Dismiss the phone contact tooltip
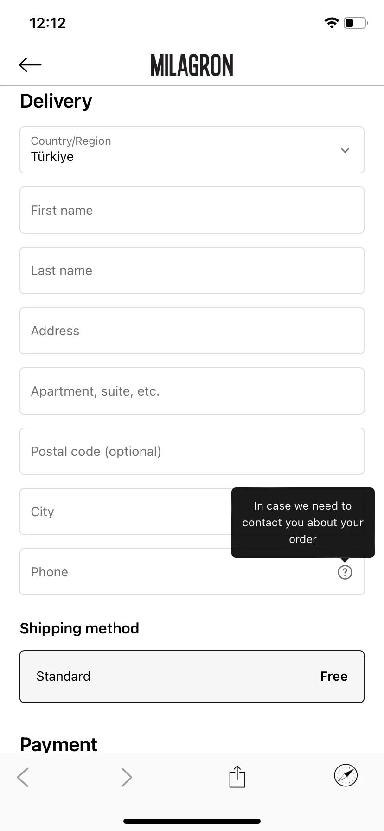The height and width of the screenshot is (831, 384). click(x=303, y=523)
